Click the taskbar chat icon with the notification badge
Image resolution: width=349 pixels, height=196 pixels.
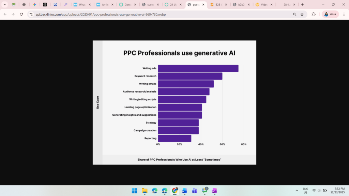pos(204,191)
